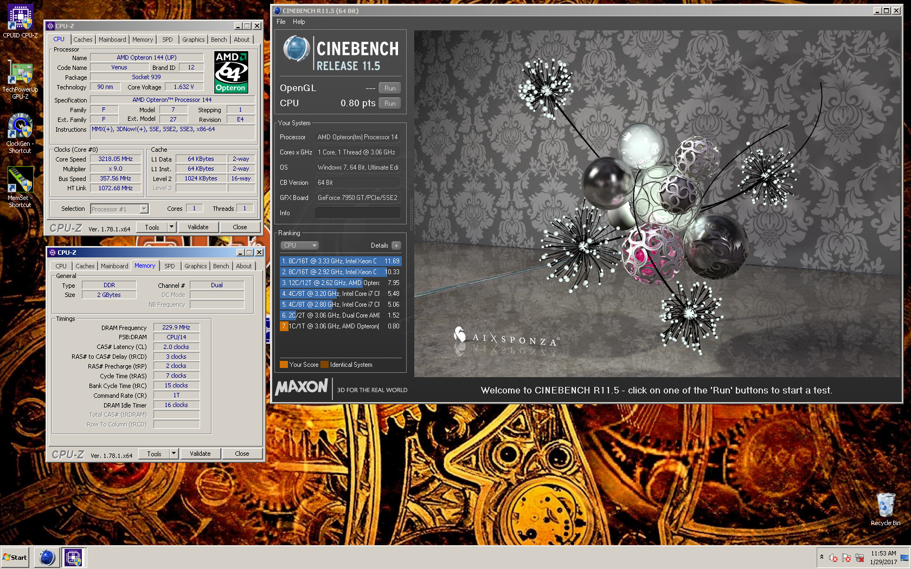Click the Core Voltage 1.632 V value
The height and width of the screenshot is (569, 911).
point(184,87)
